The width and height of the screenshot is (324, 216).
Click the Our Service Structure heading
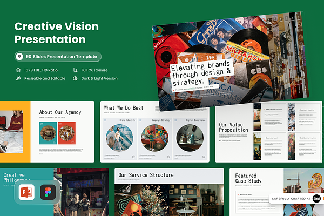(146, 175)
